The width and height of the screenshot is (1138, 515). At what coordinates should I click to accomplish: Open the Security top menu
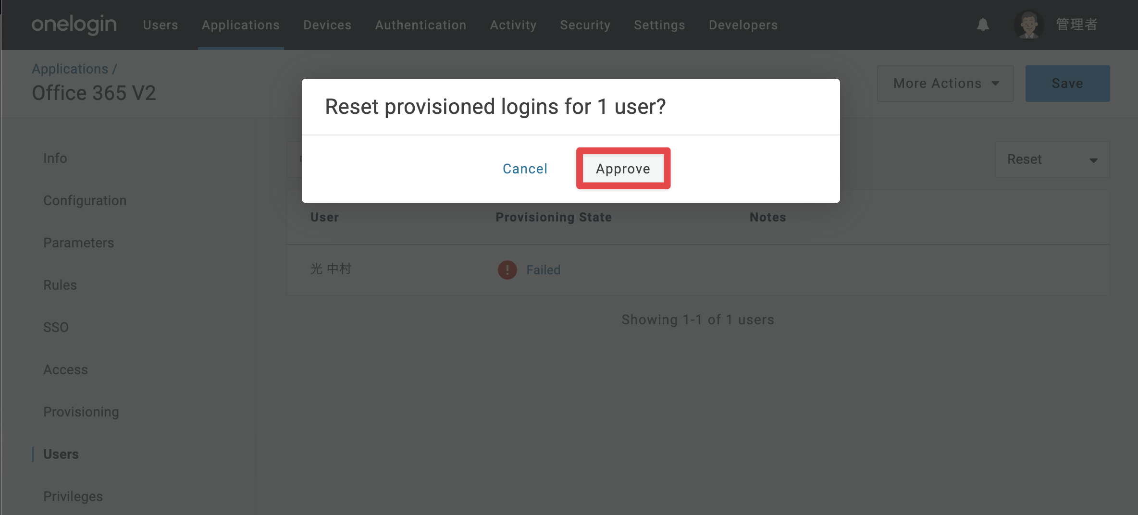pyautogui.click(x=585, y=25)
